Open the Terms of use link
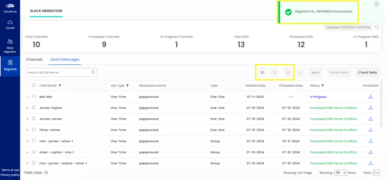The height and width of the screenshot is (180, 386). [x=10, y=170]
